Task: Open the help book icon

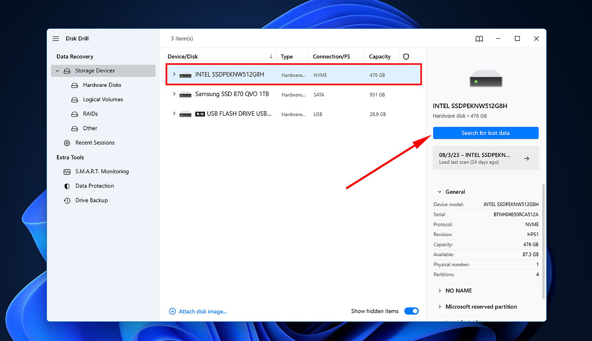Action: (479, 39)
